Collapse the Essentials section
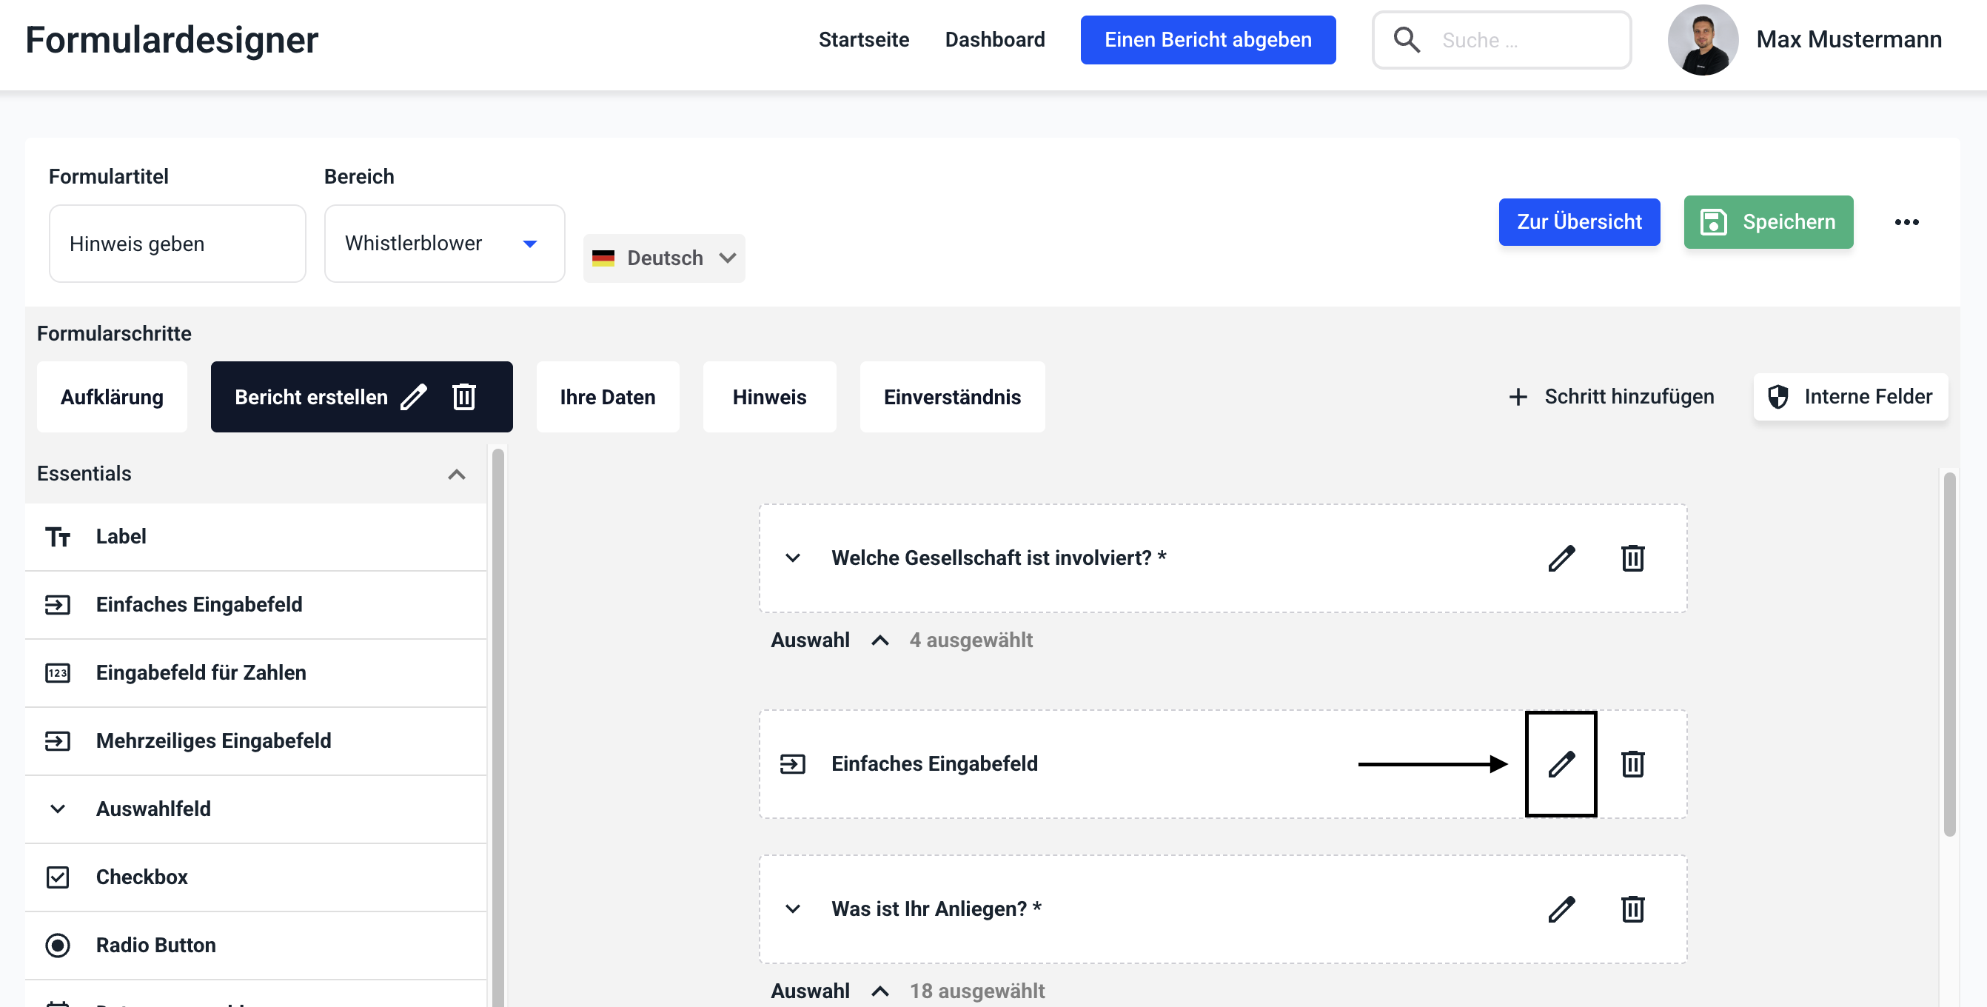The image size is (1987, 1007). [456, 474]
